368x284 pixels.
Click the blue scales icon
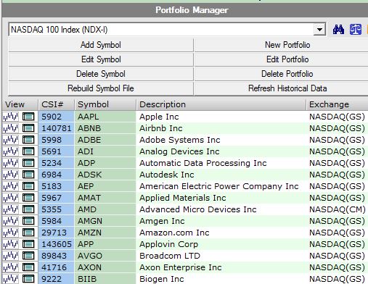click(x=356, y=30)
